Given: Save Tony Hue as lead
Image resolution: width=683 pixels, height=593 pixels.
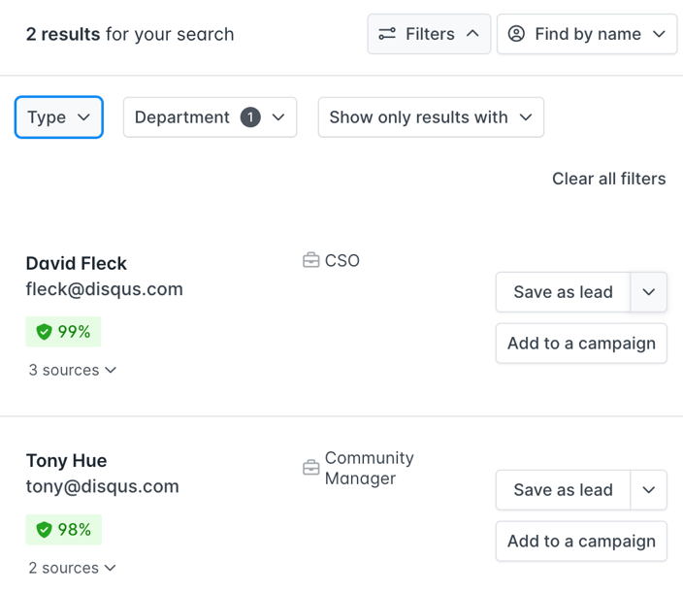Looking at the screenshot, I should point(563,490).
